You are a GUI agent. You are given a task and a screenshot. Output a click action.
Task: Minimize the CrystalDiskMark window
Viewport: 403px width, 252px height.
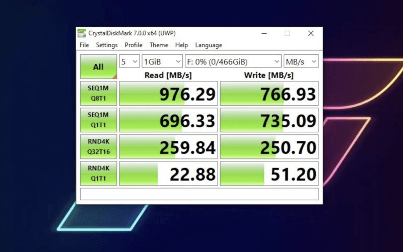pyautogui.click(x=264, y=33)
